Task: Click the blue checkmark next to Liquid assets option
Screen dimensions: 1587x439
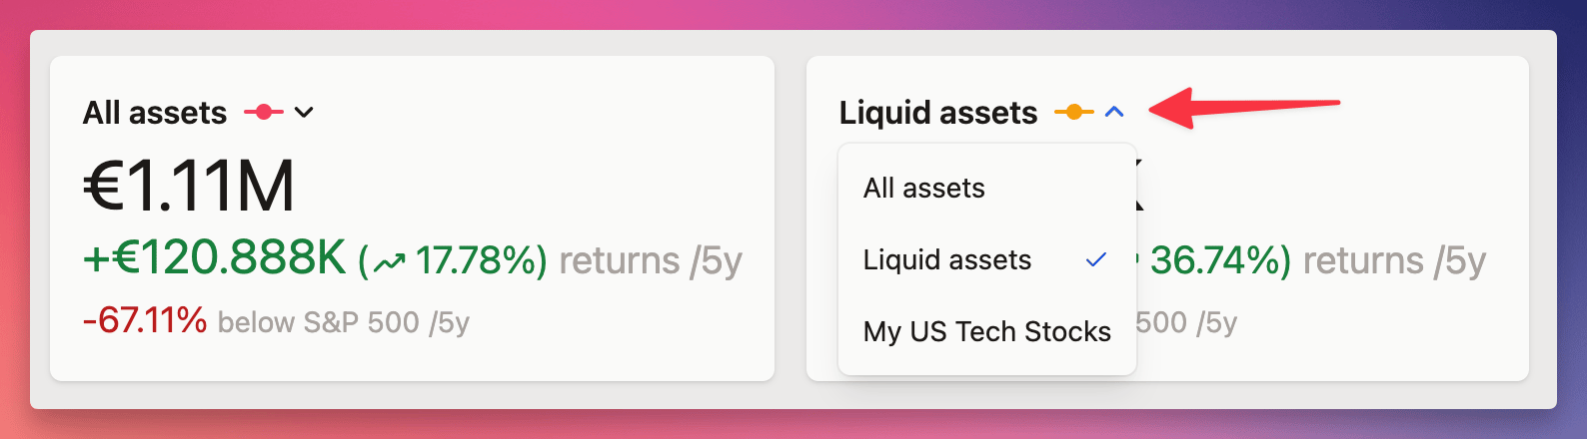Action: 1096,260
